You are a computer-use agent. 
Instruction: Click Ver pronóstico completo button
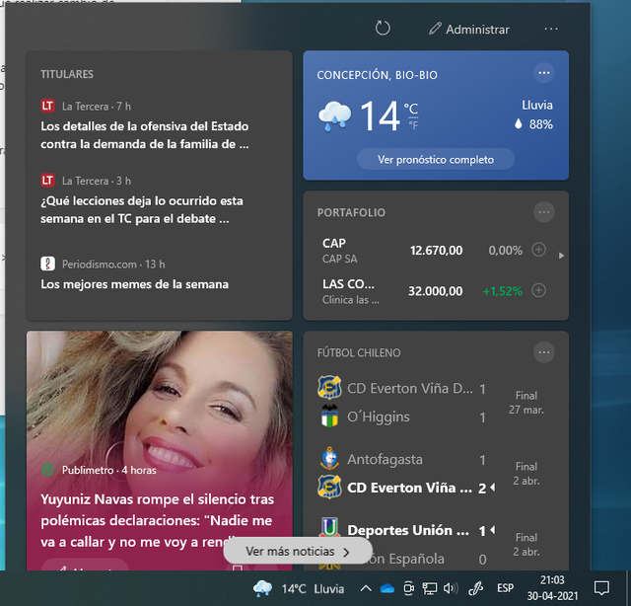pos(436,159)
